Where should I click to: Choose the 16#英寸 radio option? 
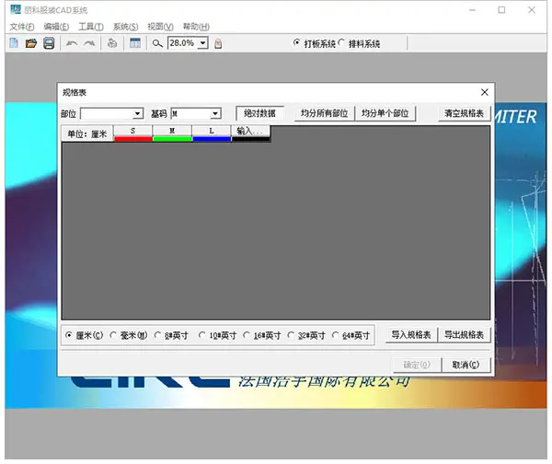tap(247, 336)
